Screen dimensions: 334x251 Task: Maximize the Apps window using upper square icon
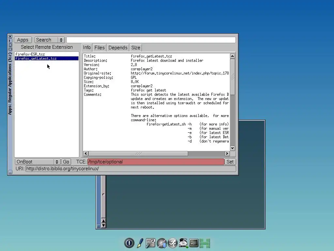point(10,45)
